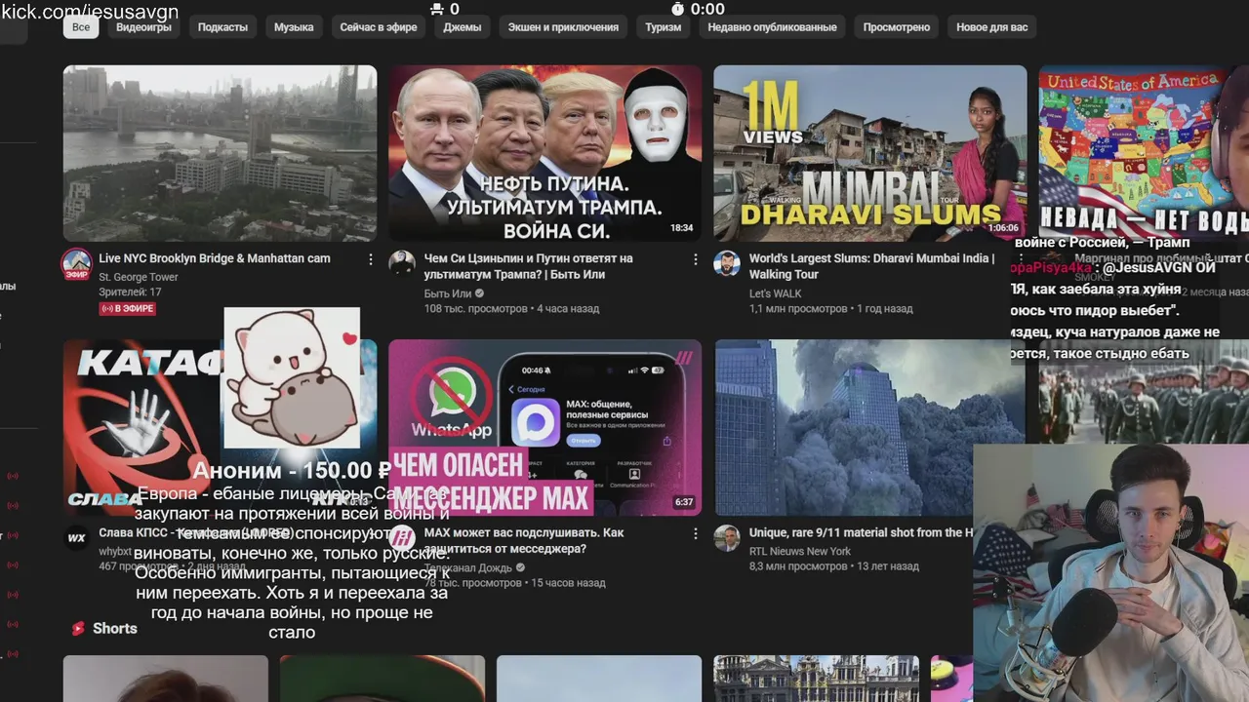
Task: Click title "Unique, rare 9/11 material"
Action: 862,532
